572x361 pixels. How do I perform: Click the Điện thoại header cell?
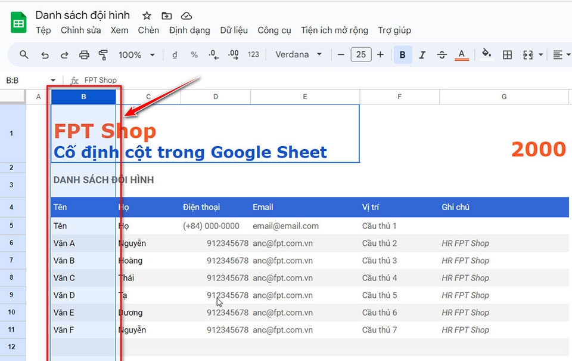(x=216, y=207)
